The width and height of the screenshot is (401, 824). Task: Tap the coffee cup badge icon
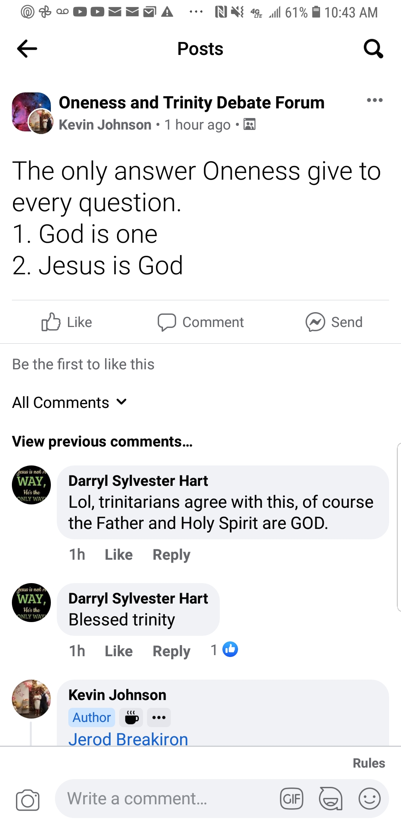click(x=131, y=717)
